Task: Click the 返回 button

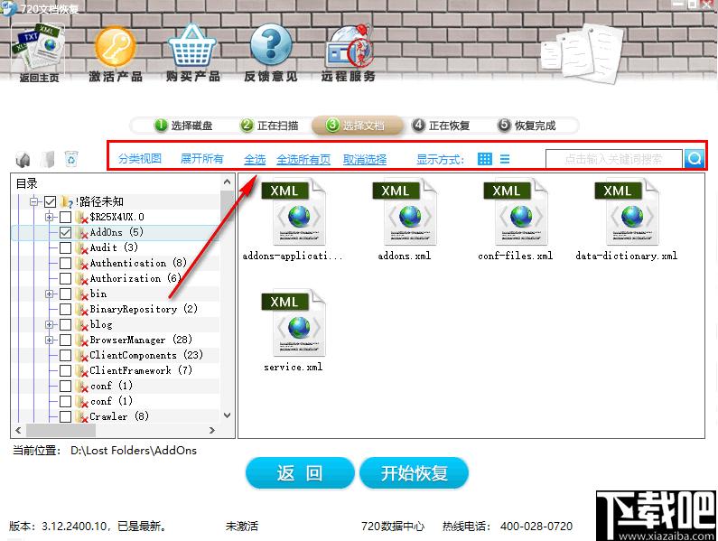Action: click(300, 472)
